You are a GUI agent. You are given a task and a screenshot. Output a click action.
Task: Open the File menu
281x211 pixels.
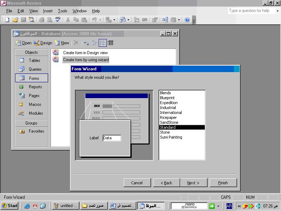point(9,11)
